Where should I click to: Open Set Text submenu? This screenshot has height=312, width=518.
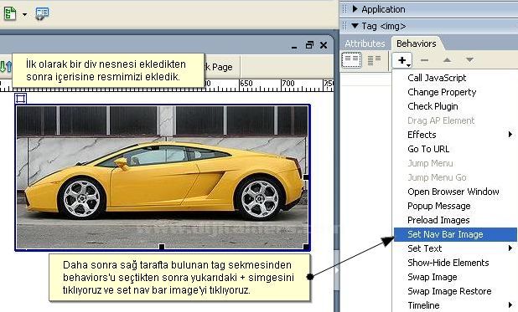455,248
